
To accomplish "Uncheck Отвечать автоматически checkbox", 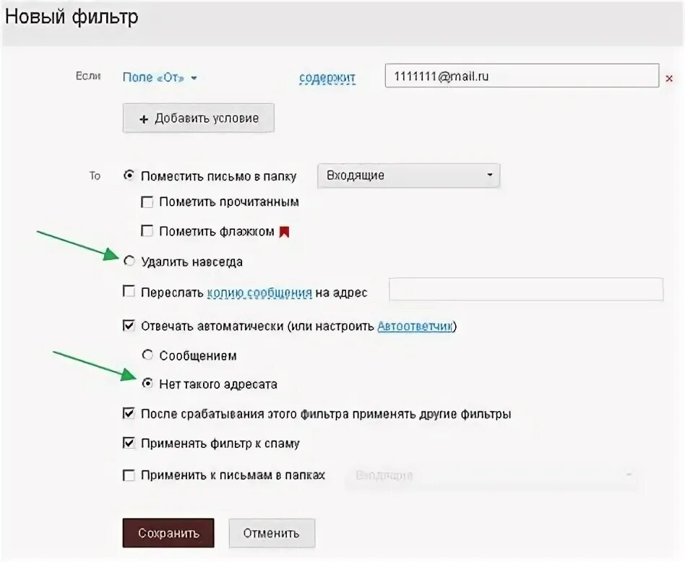I will pyautogui.click(x=129, y=325).
